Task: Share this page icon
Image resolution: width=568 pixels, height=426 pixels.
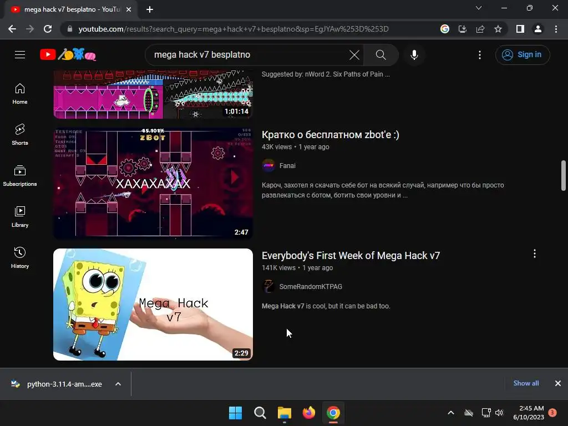Action: coord(480,29)
